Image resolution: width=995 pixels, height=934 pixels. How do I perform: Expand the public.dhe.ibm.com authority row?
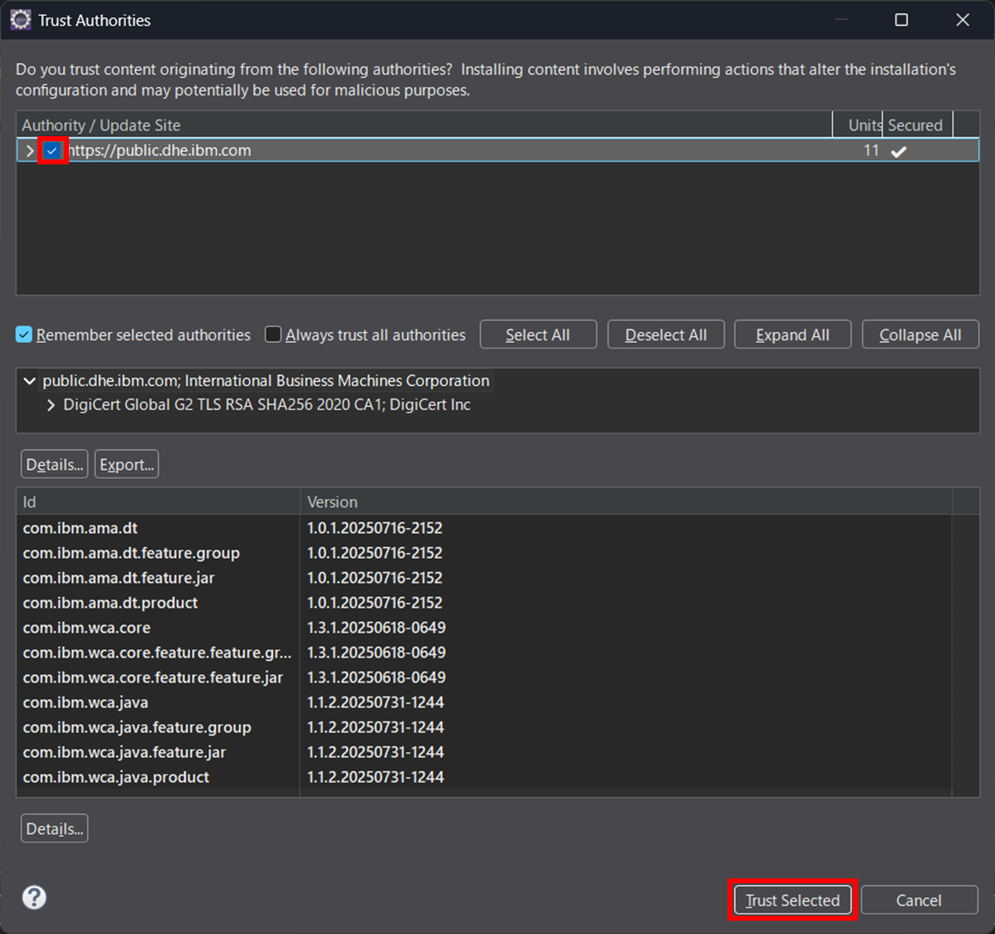[x=30, y=151]
